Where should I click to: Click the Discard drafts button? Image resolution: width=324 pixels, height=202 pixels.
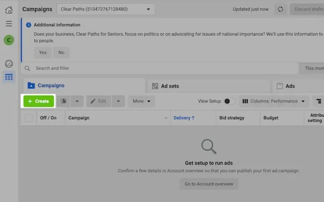coord(307,9)
